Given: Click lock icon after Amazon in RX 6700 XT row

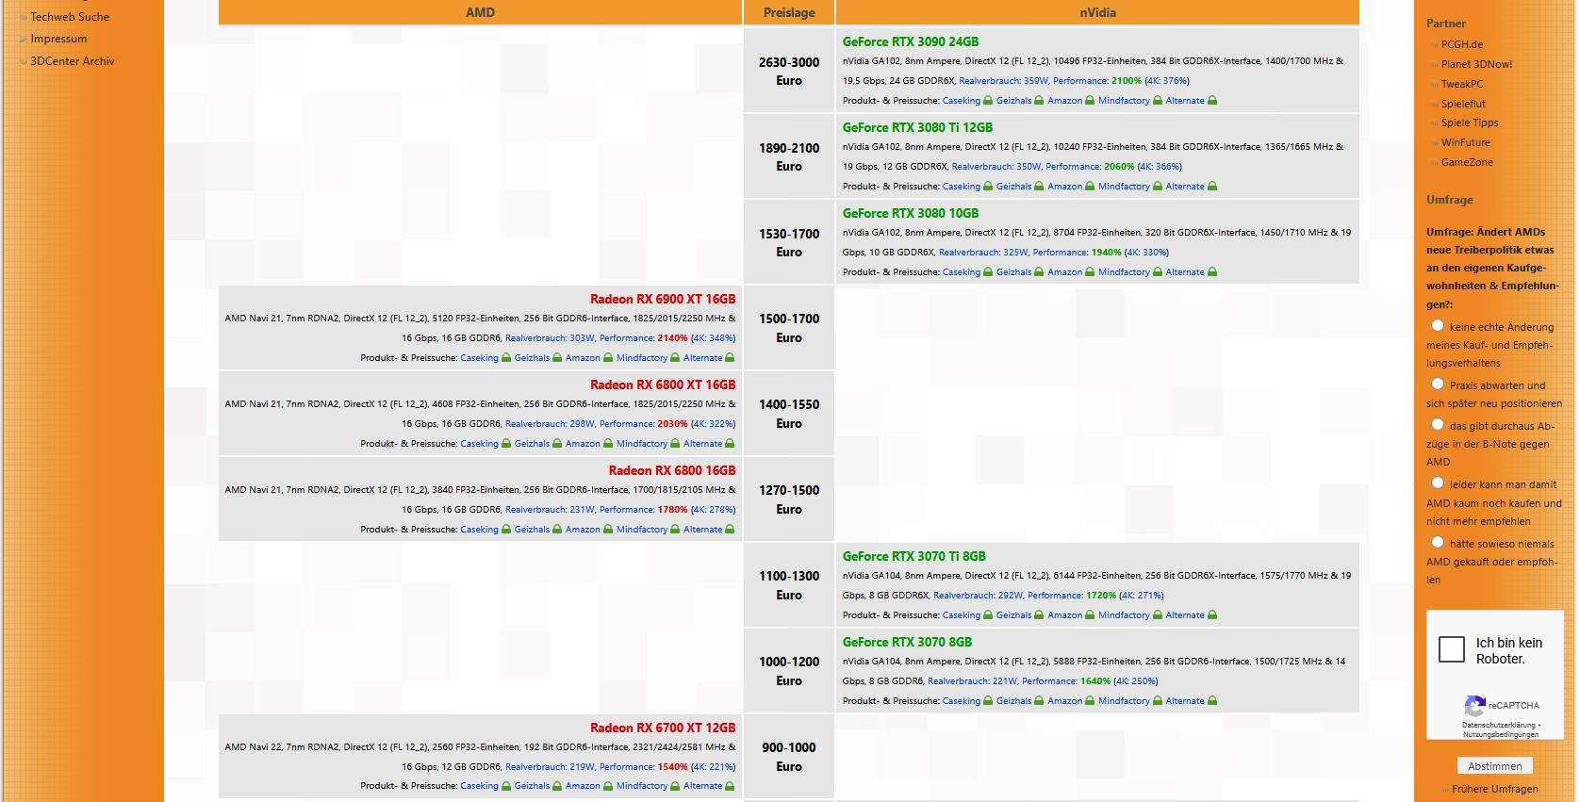Looking at the screenshot, I should click(x=608, y=786).
